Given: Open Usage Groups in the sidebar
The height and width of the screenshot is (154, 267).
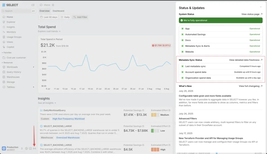Looking at the screenshot, I should [x=14, y=37].
